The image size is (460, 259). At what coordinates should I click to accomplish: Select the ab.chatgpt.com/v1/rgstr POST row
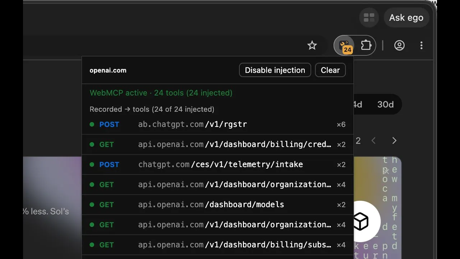pyautogui.click(x=218, y=124)
